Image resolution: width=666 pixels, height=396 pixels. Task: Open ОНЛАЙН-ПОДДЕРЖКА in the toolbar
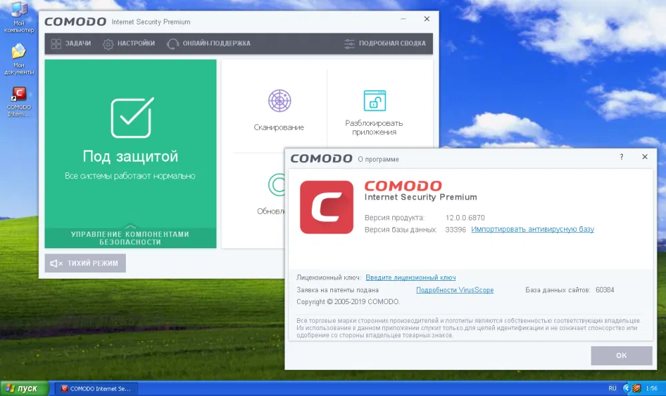(208, 44)
